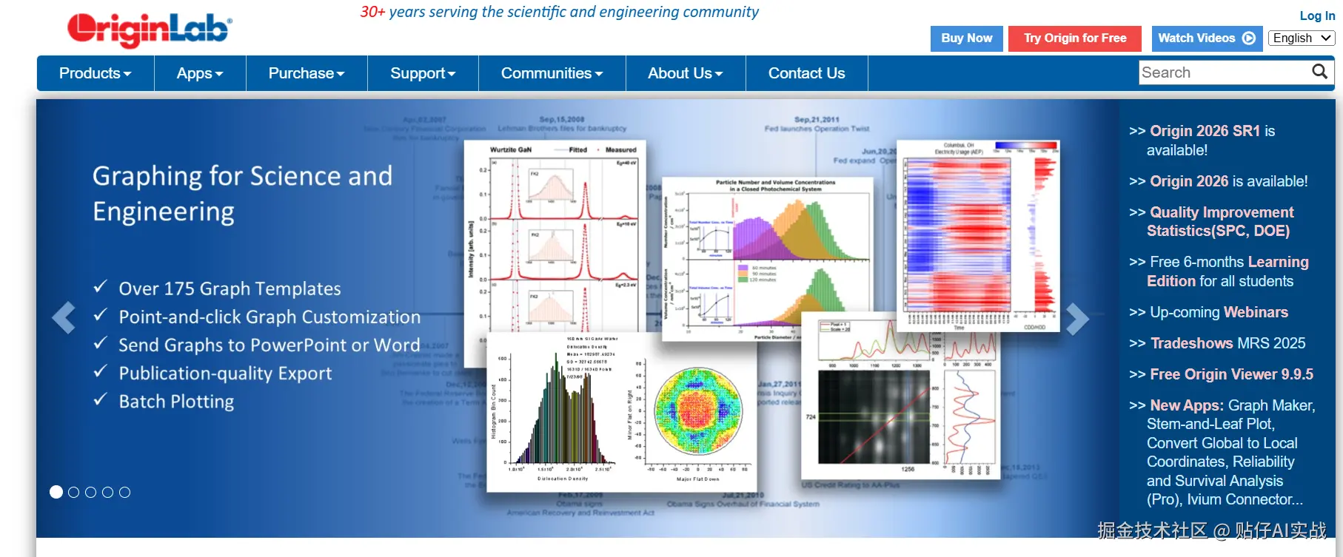Select first carousel dot indicator

click(x=56, y=492)
